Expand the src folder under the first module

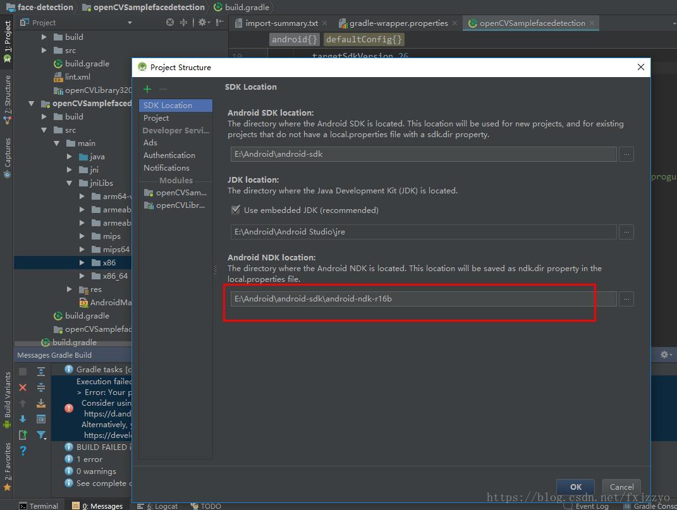pos(44,51)
